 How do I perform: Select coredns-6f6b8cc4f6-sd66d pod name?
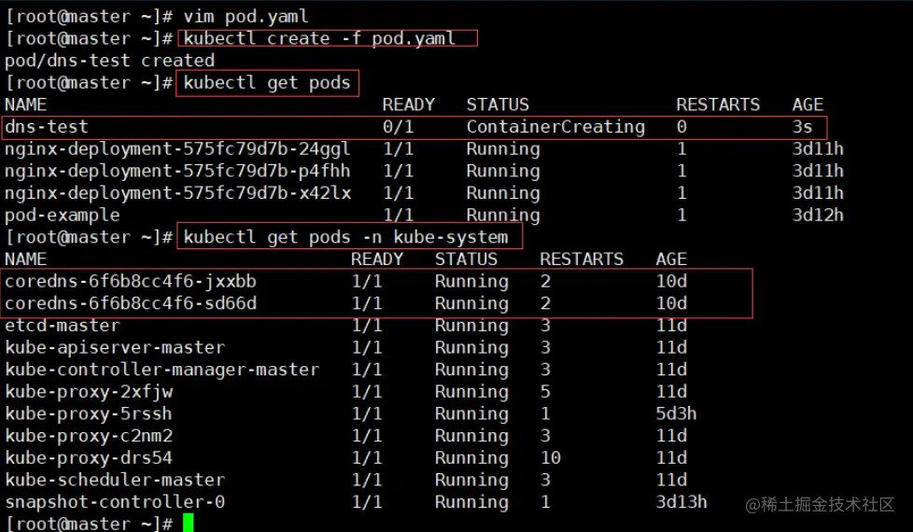(x=131, y=304)
